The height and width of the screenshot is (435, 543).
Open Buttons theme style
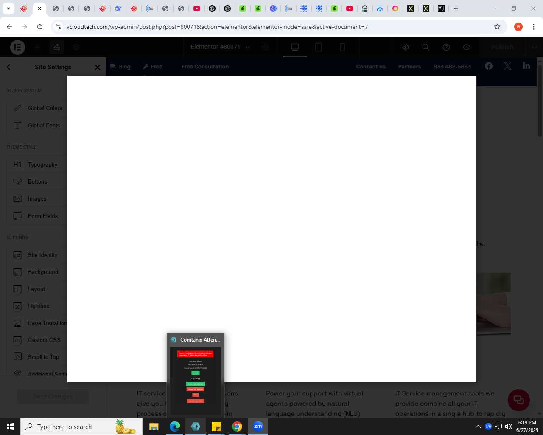click(x=37, y=181)
